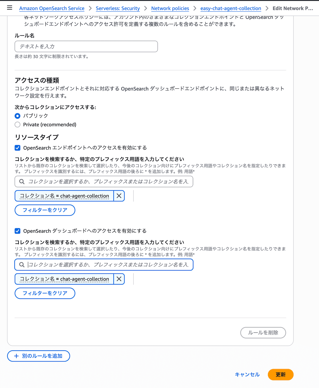The height and width of the screenshot is (388, 319).
Task: Select the Private (recommended) radio button
Action: pyautogui.click(x=17, y=124)
